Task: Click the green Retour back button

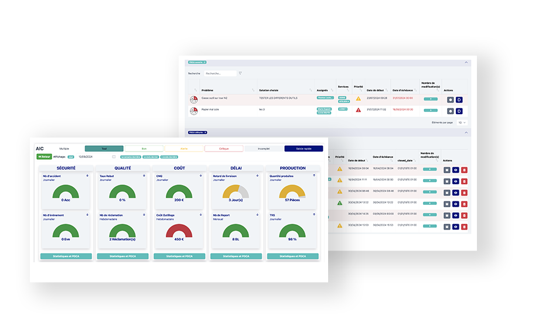Action: coord(44,157)
